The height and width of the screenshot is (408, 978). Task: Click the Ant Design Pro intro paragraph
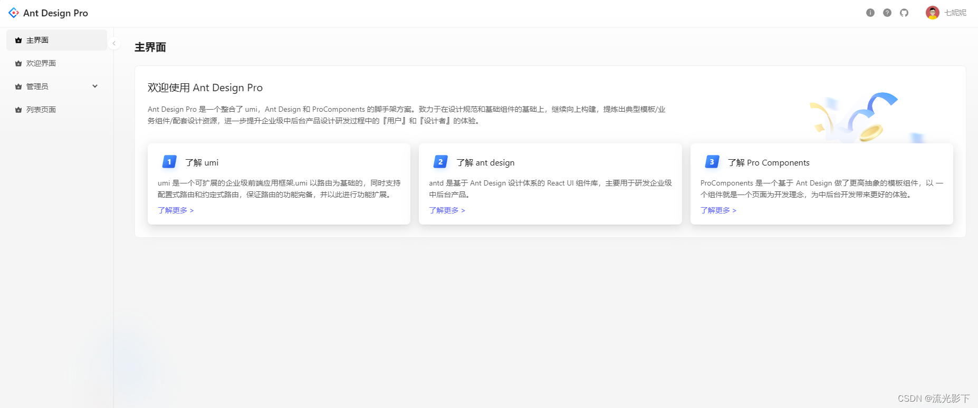click(x=407, y=115)
